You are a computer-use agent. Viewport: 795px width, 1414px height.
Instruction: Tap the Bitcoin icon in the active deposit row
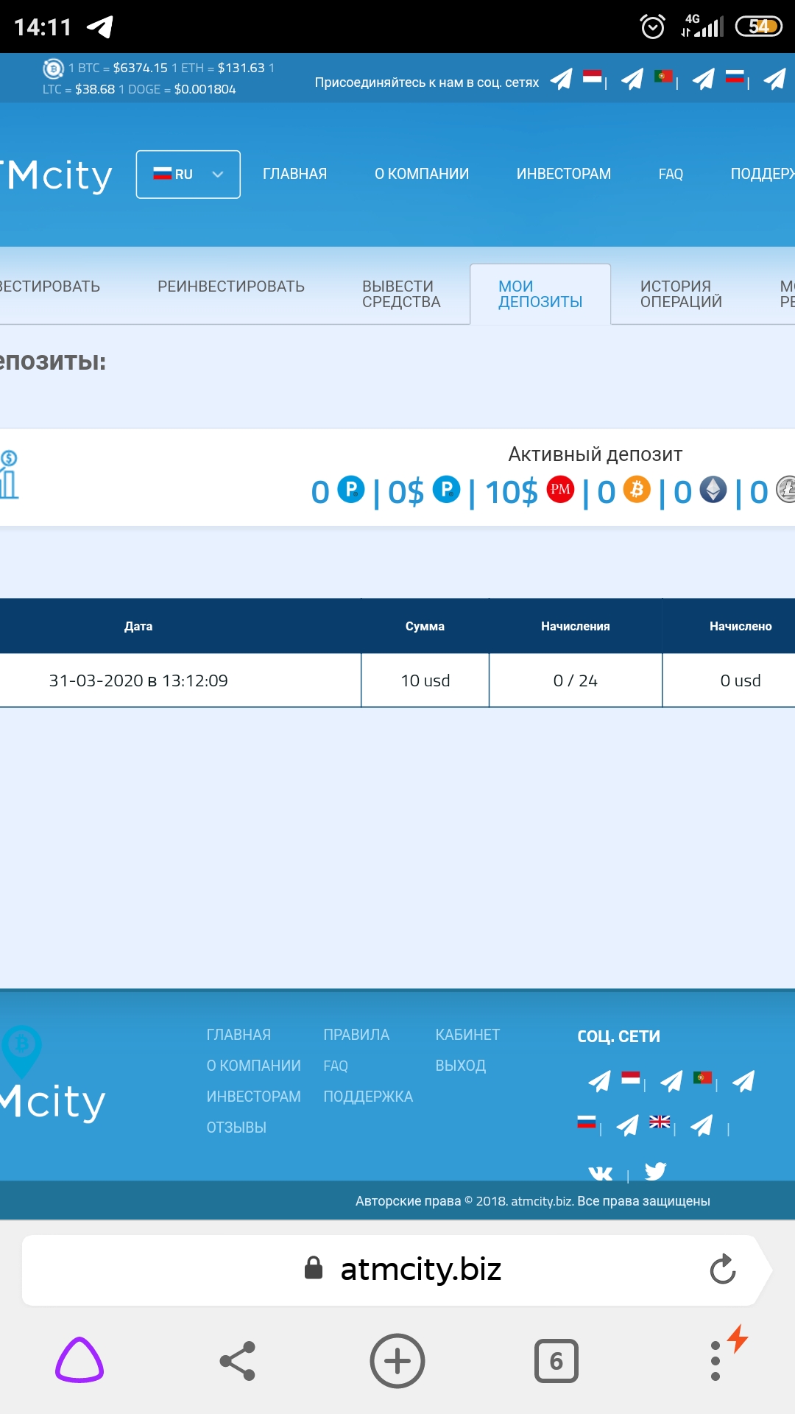[637, 489]
